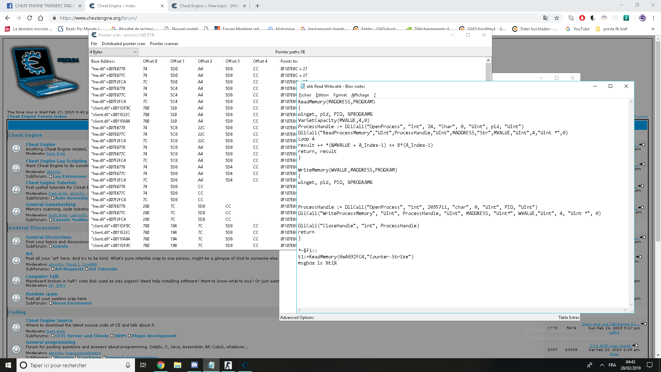Click the Google Translate page icon
661x372 pixels.
(546, 18)
